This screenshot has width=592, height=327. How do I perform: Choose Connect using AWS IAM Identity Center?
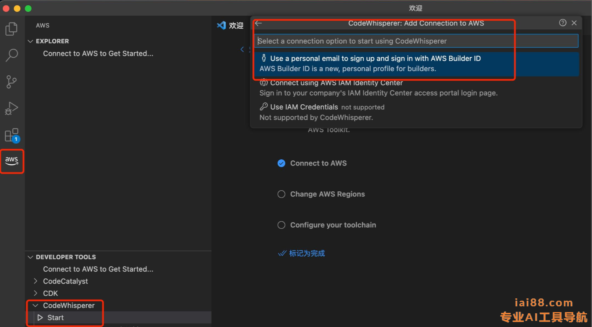417,88
